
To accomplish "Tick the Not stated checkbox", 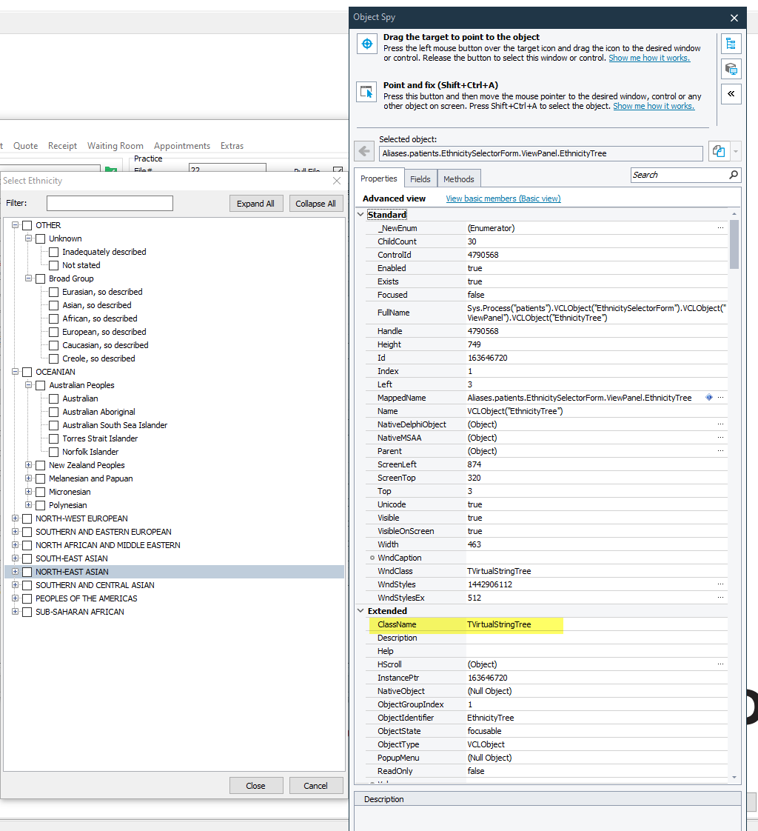I will pyautogui.click(x=54, y=265).
